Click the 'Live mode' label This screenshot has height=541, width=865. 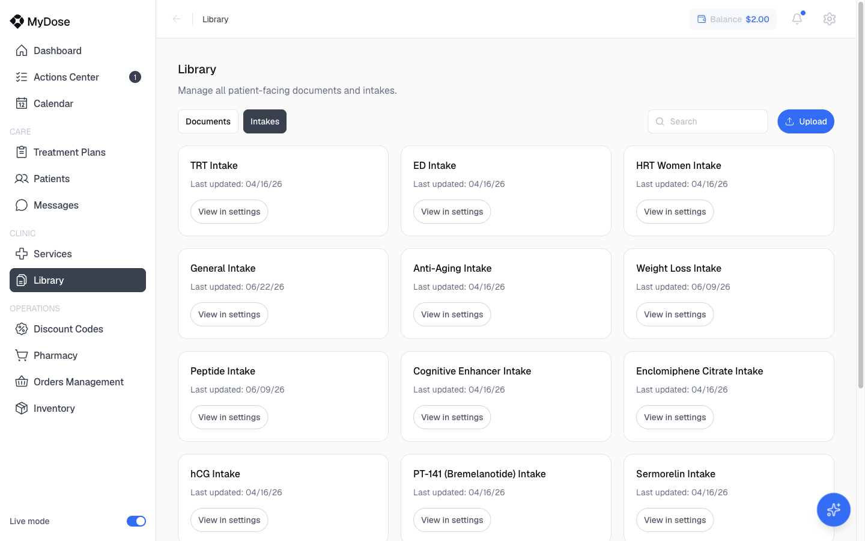click(x=29, y=521)
